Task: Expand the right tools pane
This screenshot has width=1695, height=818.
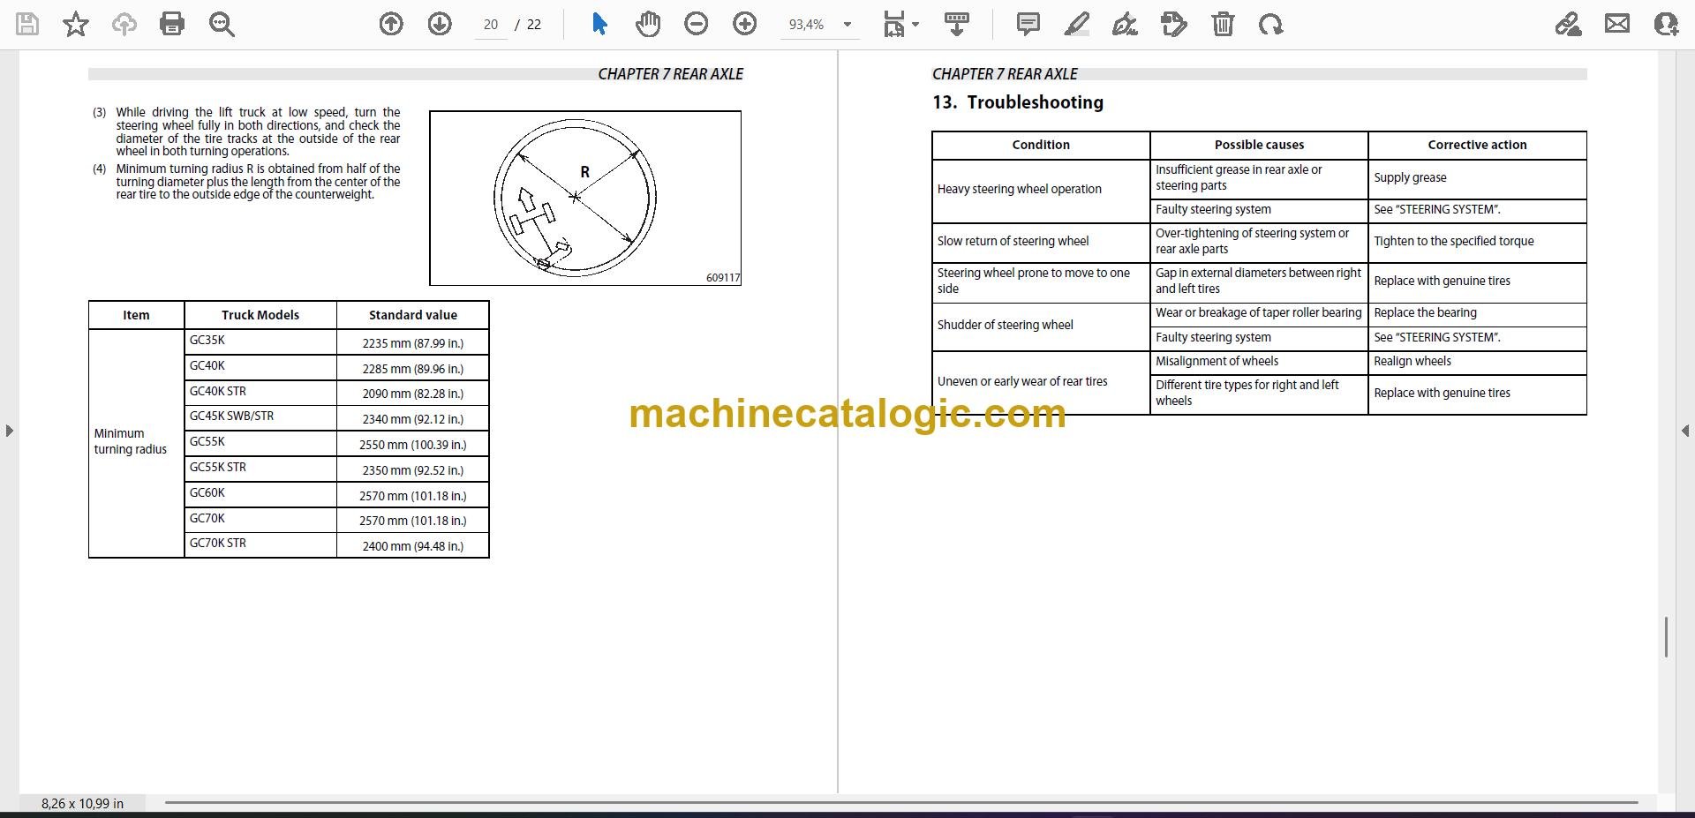Action: pos(1684,431)
